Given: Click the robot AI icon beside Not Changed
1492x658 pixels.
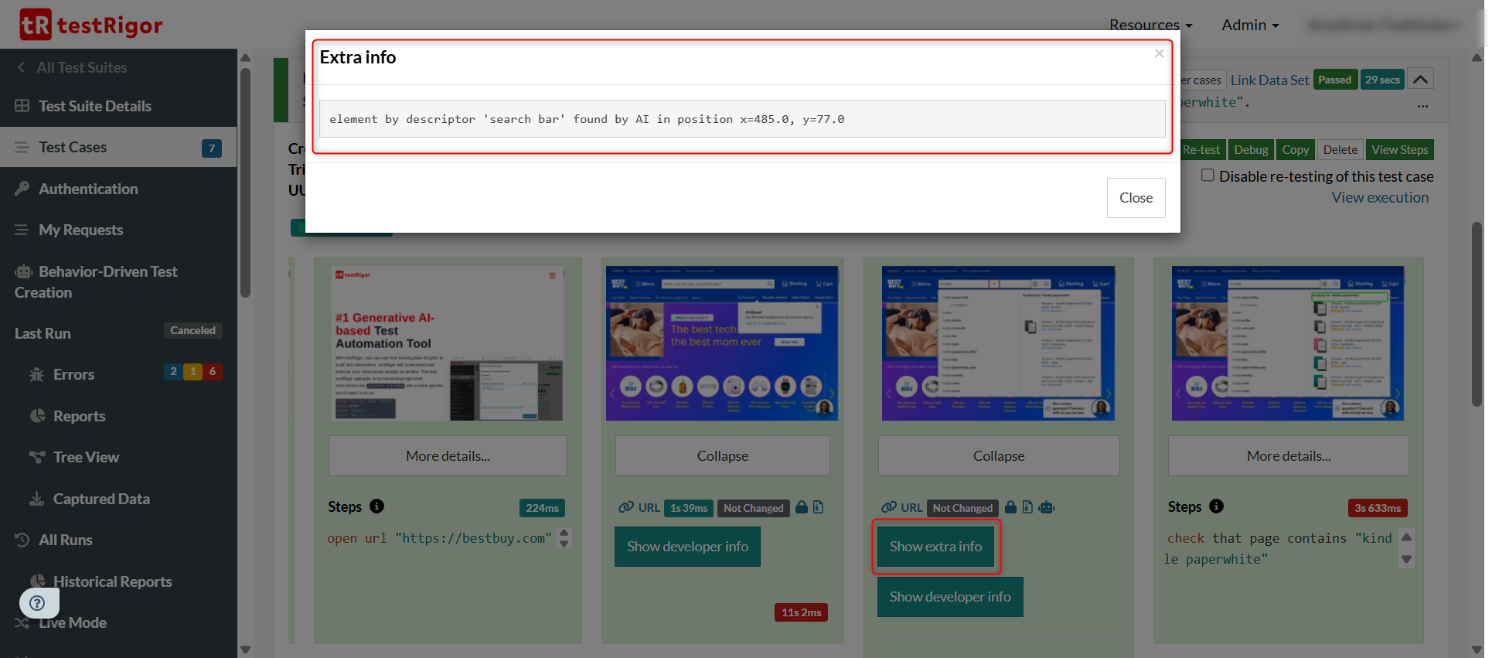Looking at the screenshot, I should (1047, 507).
